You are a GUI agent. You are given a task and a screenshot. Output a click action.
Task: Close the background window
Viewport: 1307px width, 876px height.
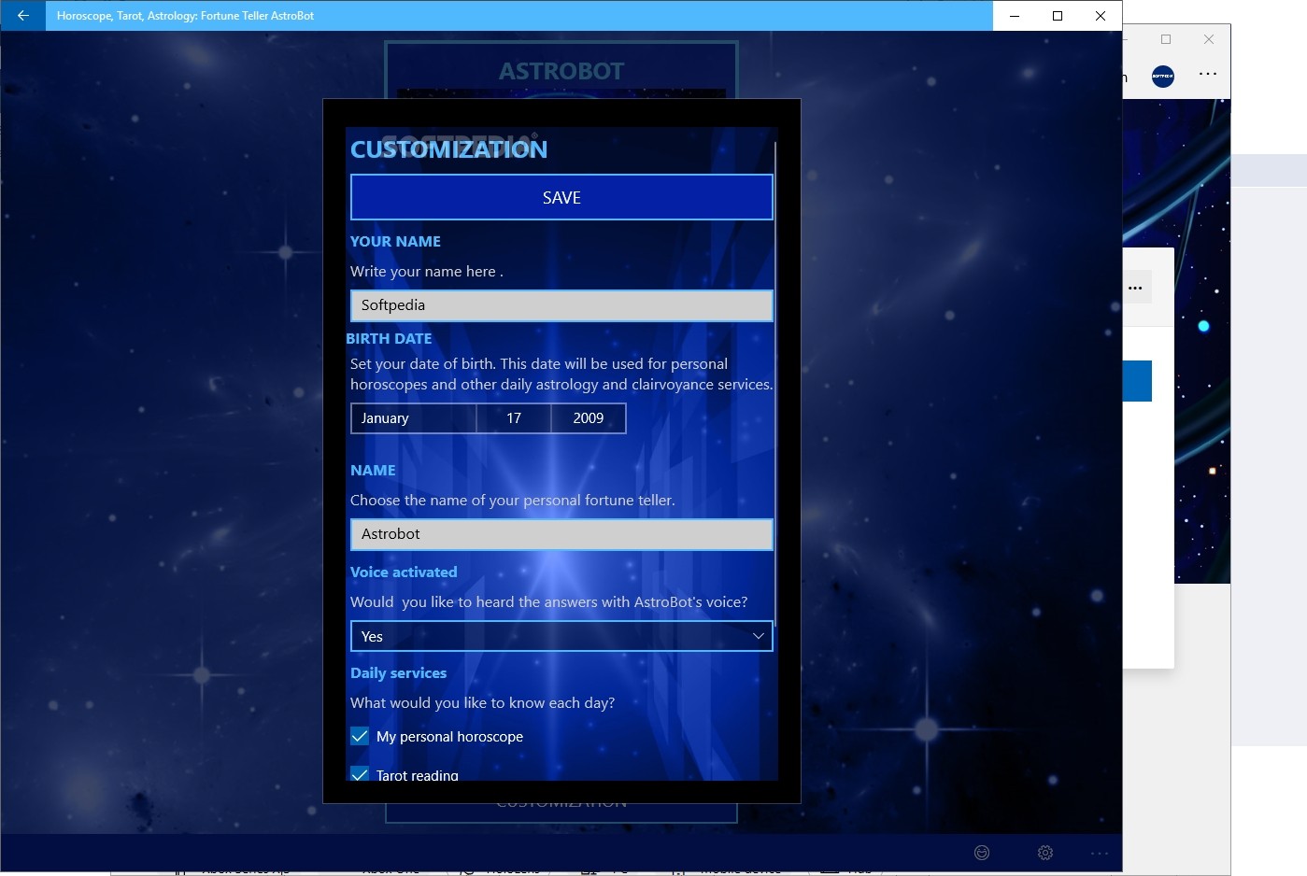coord(1209,39)
